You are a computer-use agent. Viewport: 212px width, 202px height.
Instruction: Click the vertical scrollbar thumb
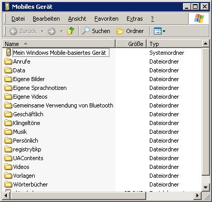(205, 112)
